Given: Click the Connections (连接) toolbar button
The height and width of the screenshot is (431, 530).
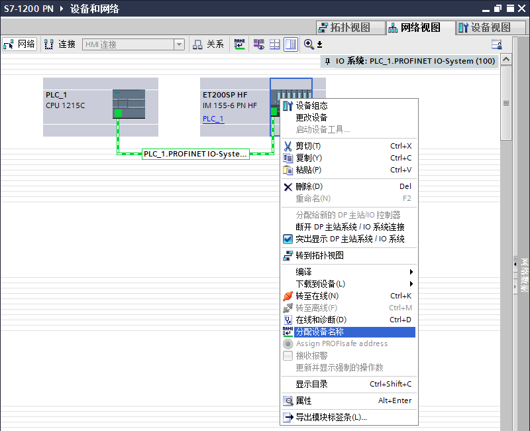Looking at the screenshot, I should pyautogui.click(x=60, y=44).
